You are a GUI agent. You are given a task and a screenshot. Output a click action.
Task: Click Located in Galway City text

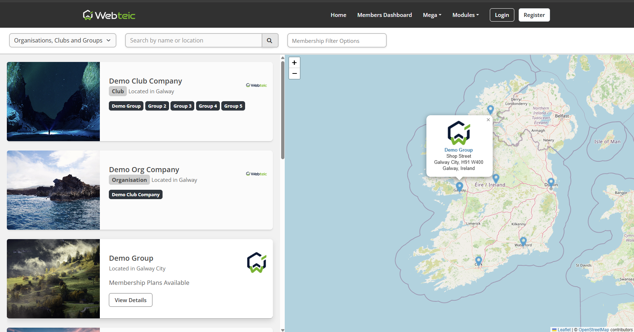click(x=137, y=269)
